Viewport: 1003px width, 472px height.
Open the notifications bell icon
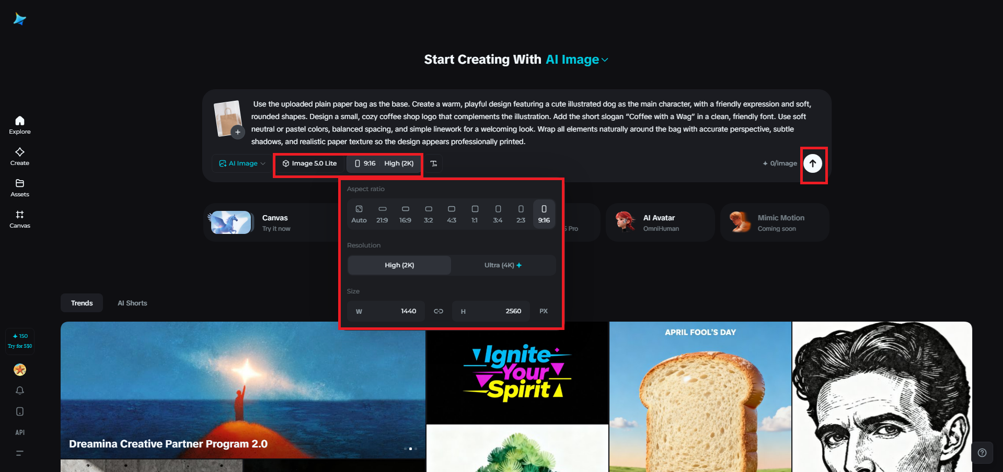[x=20, y=391]
